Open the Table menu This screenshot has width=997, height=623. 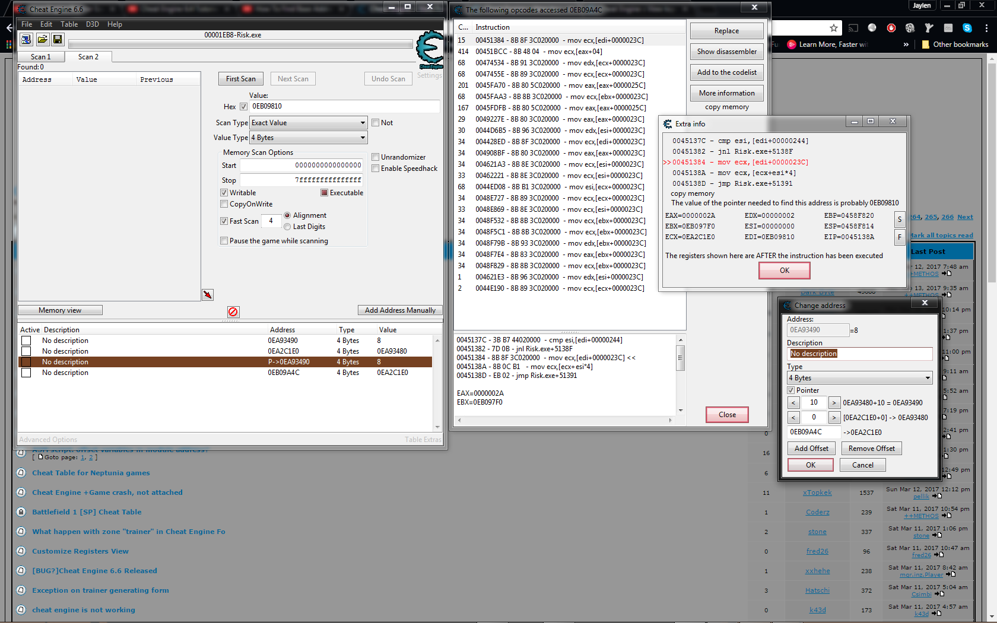(69, 24)
